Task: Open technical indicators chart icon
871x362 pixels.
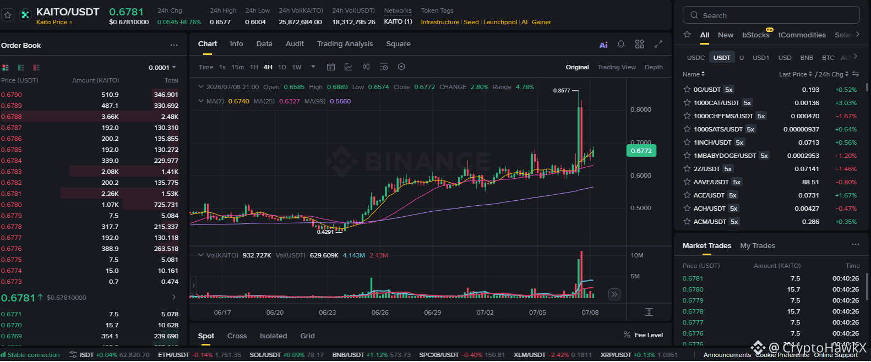Action: (x=349, y=67)
